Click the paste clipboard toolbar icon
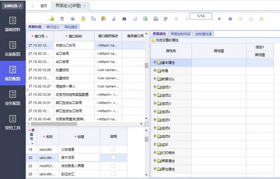 [104, 19]
